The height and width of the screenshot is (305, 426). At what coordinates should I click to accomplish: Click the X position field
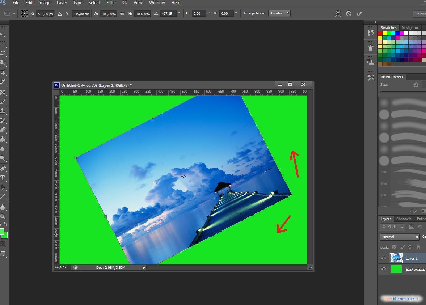[x=45, y=14]
